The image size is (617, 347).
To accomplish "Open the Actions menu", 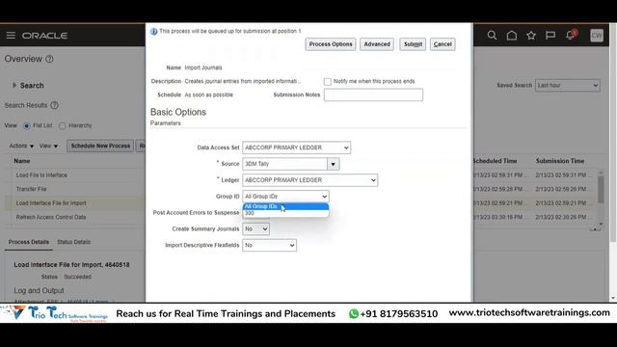I will [x=21, y=146].
